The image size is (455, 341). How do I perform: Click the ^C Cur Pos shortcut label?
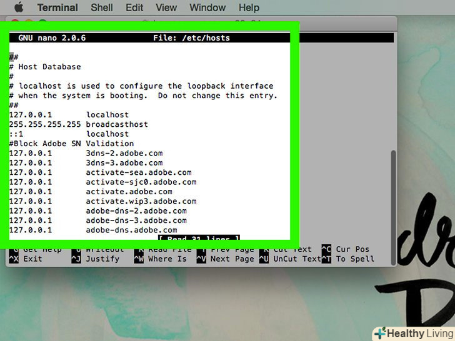pyautogui.click(x=345, y=249)
